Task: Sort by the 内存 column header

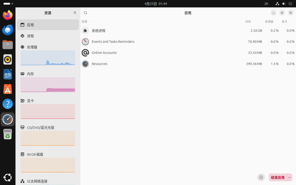Action: (x=248, y=21)
